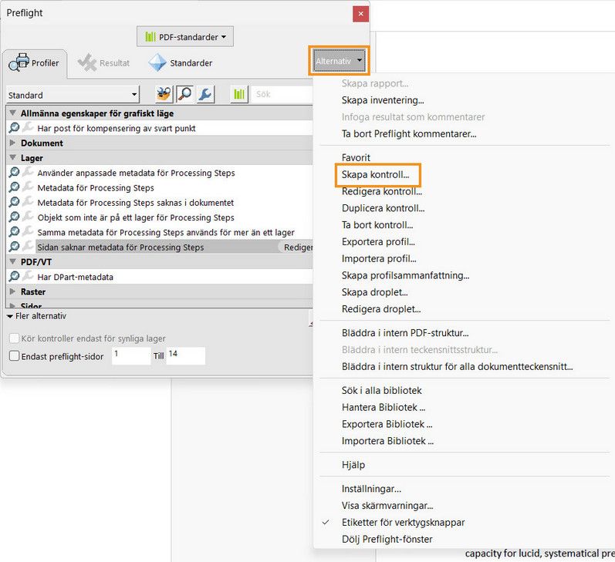Choose 'Ta bort Preflight kommentarer...'
This screenshot has height=562, width=615.
pyautogui.click(x=409, y=133)
